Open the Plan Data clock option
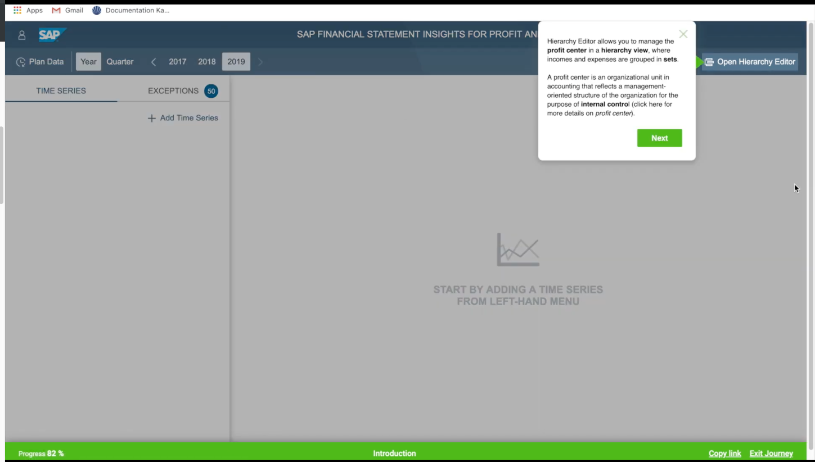815x462 pixels. click(40, 62)
